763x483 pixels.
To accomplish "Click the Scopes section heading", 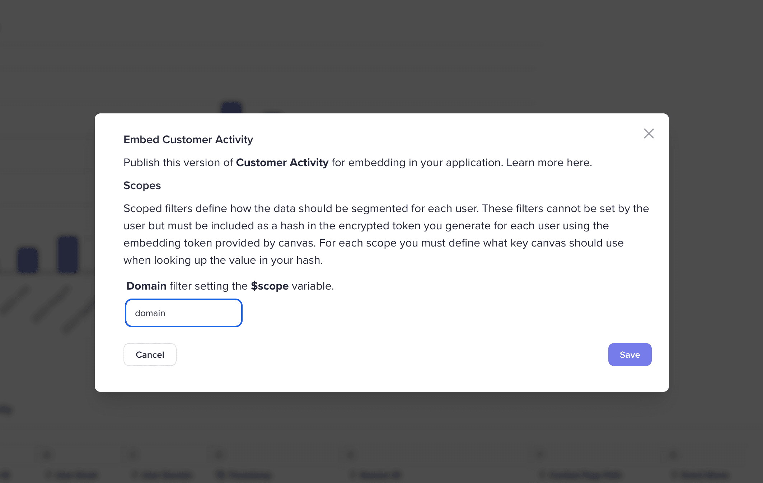I will tap(142, 186).
